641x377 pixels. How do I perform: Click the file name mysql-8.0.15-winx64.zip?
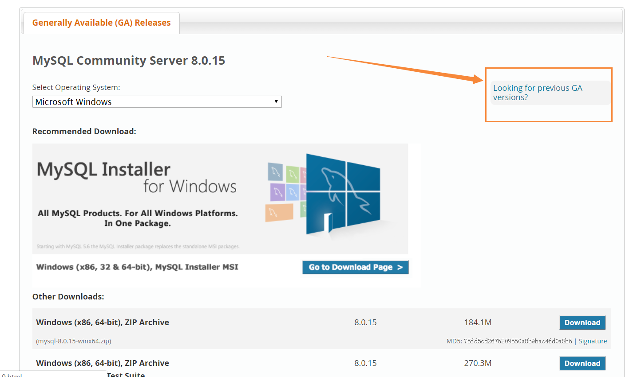pyautogui.click(x=74, y=341)
